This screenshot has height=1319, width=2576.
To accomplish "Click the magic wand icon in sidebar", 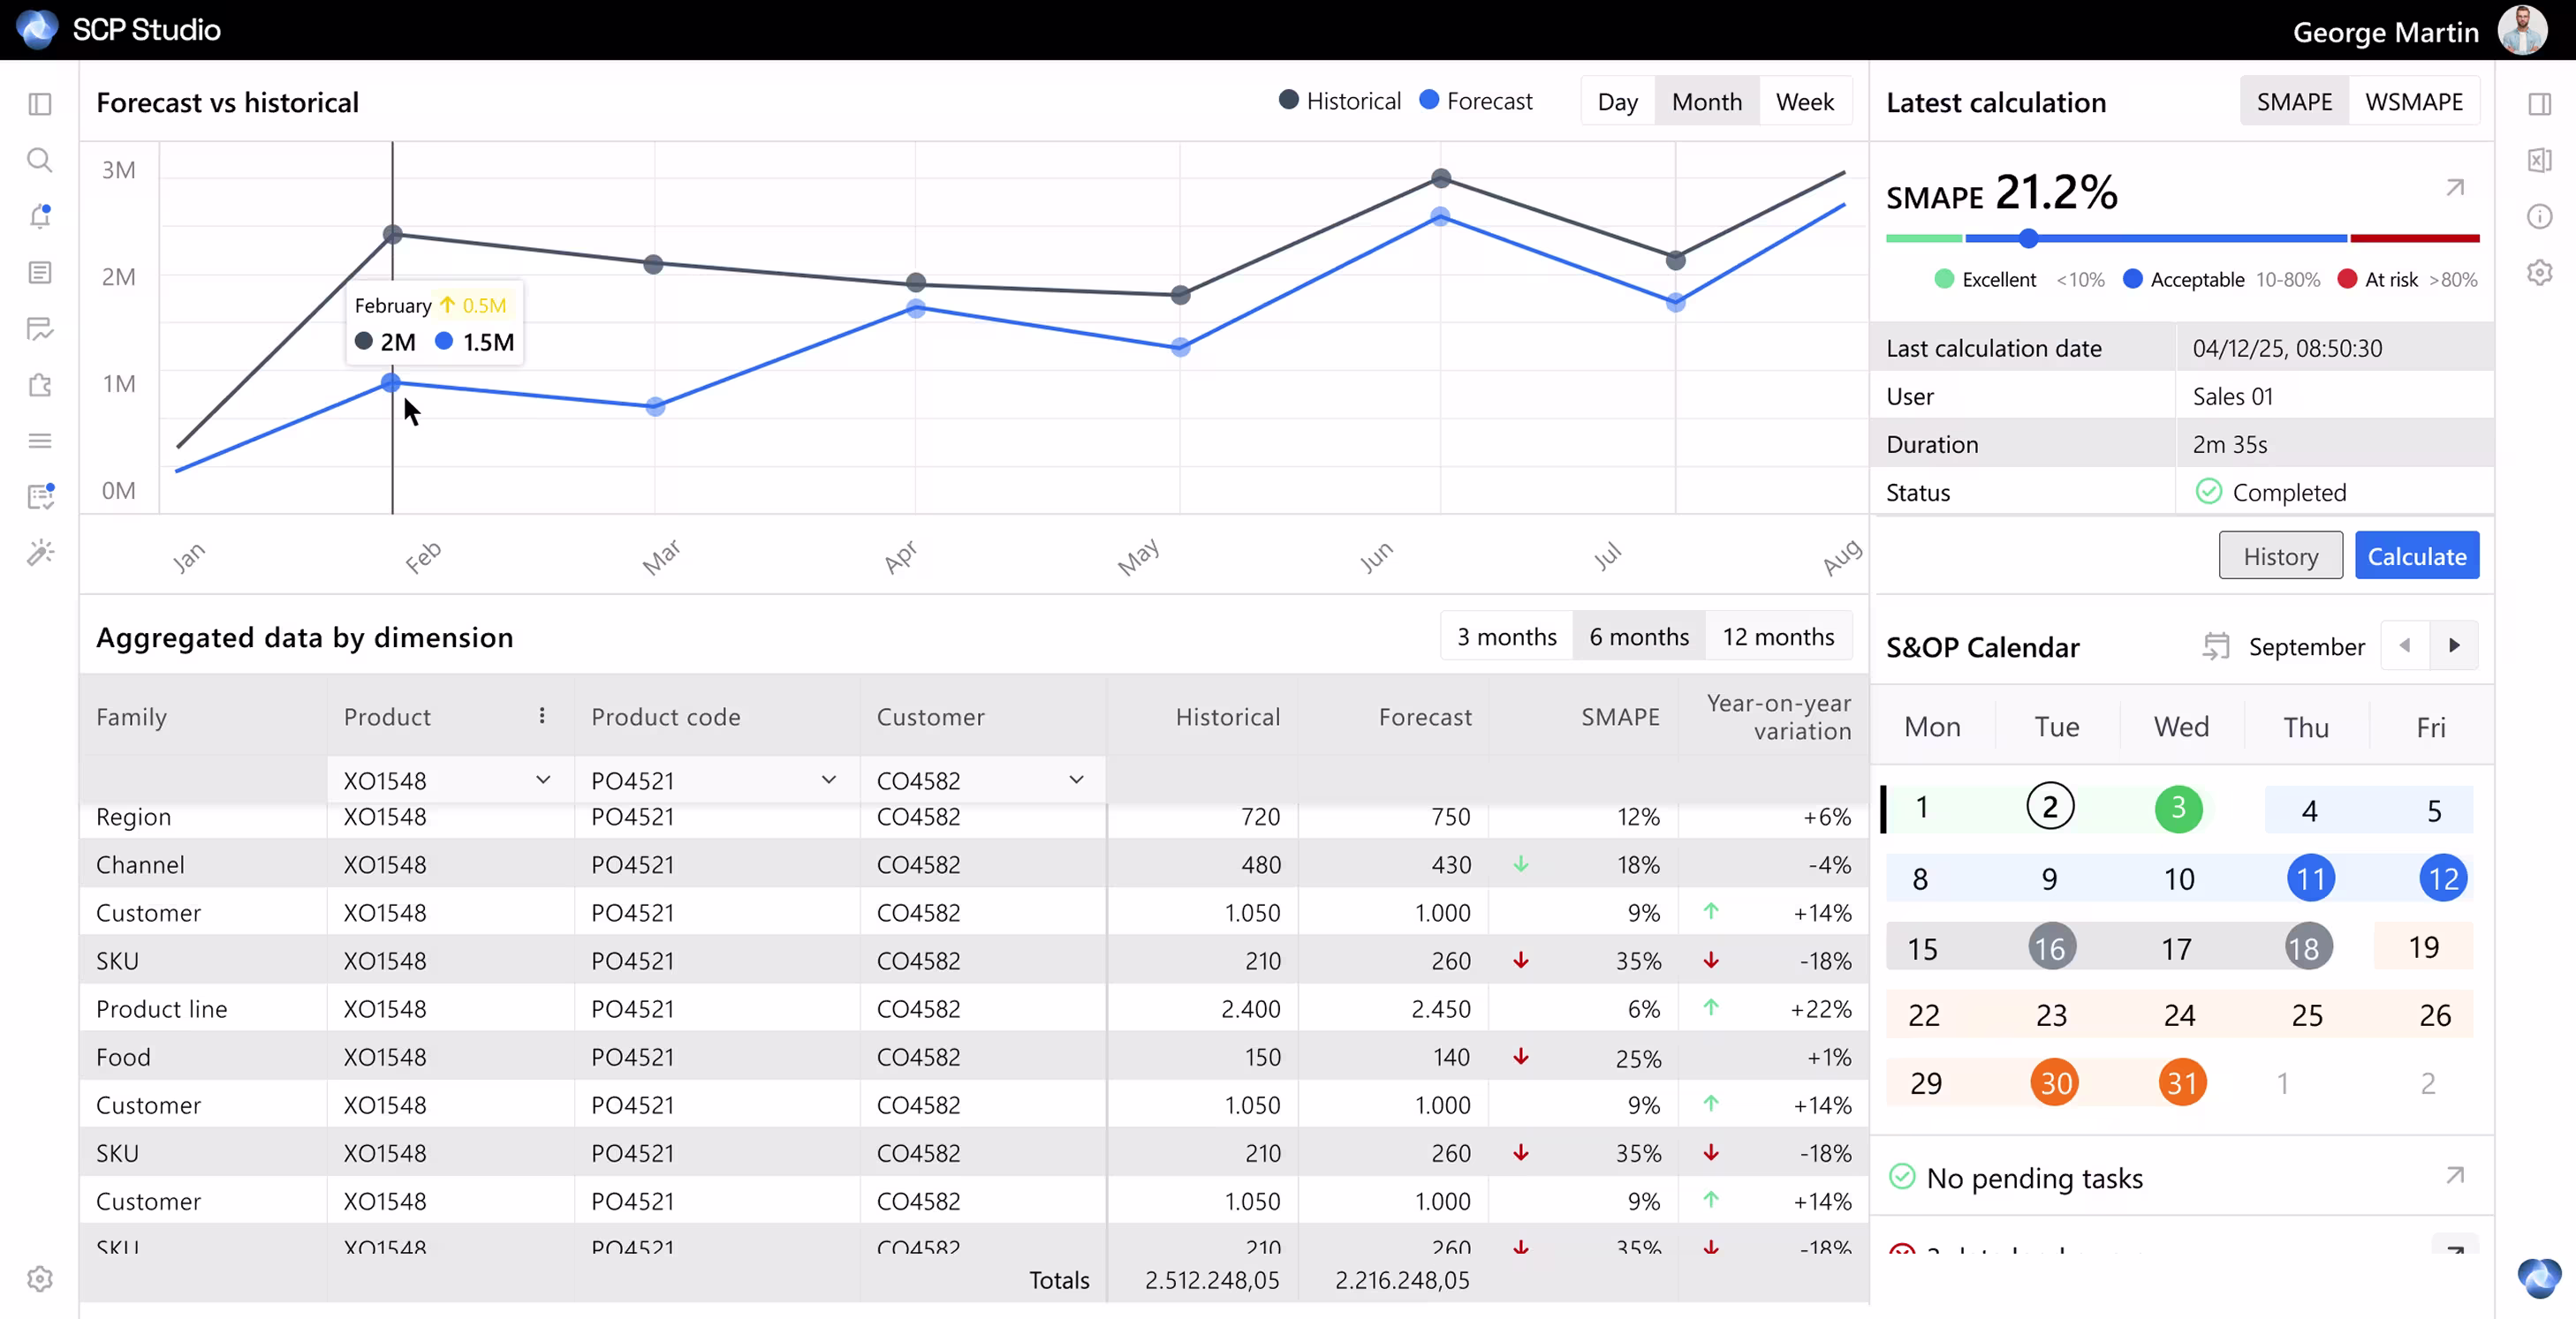I will (39, 553).
